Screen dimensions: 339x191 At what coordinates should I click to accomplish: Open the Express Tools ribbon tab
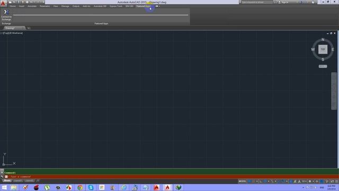coord(116,6)
